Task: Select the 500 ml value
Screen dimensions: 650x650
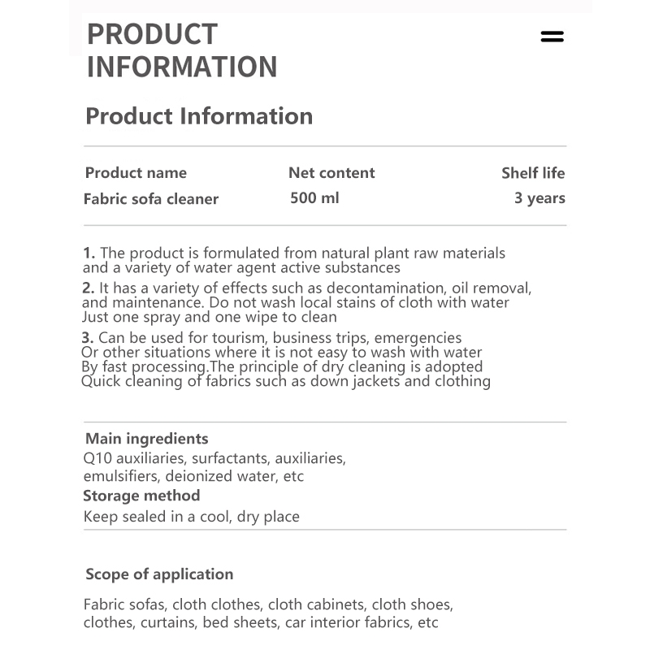Action: (x=314, y=197)
